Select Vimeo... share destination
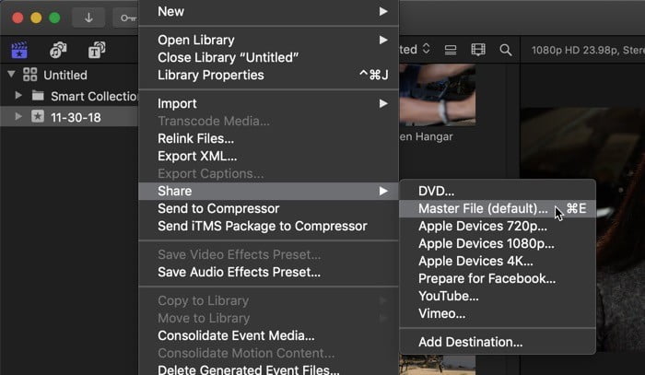Screen dimensions: 645x375 (498, 314)
